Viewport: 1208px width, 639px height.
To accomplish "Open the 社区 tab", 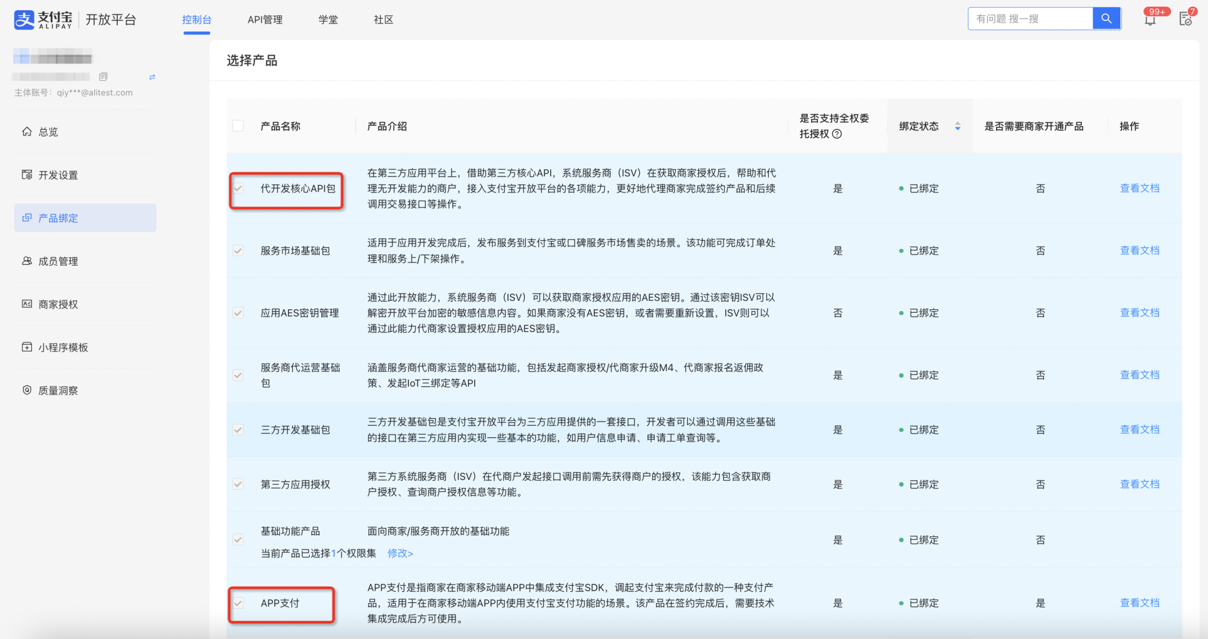I will (384, 20).
